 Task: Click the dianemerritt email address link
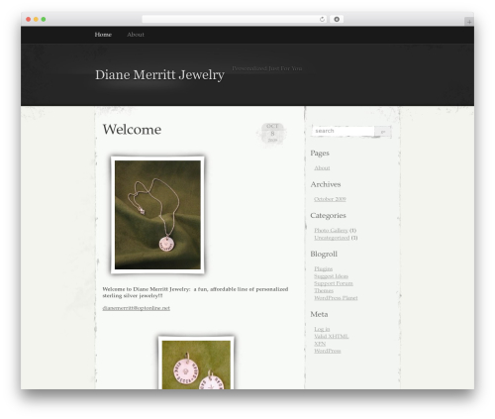click(136, 308)
